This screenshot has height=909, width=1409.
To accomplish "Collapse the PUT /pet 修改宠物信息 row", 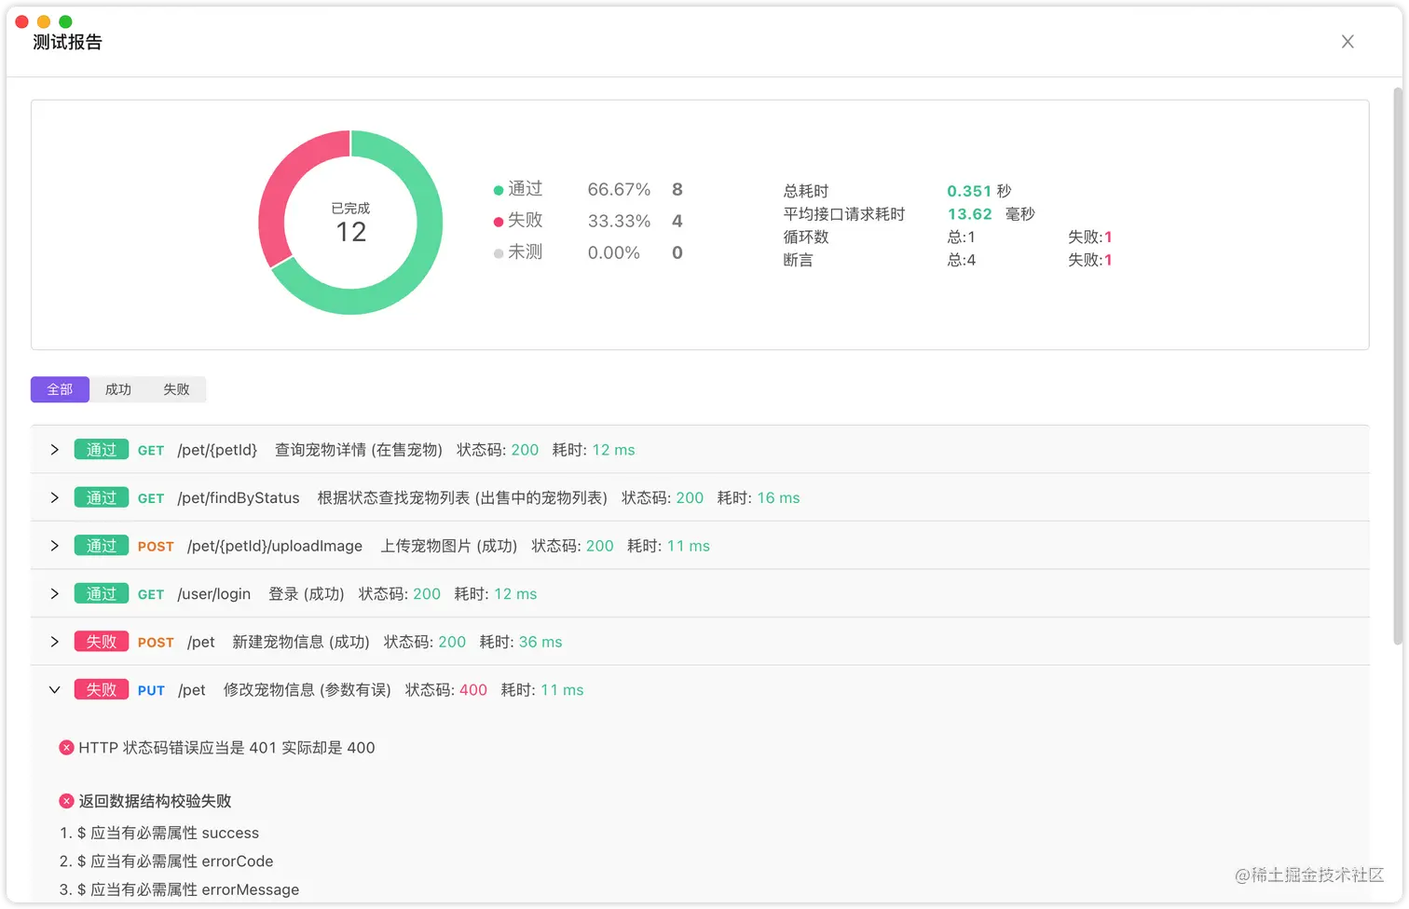I will [54, 689].
